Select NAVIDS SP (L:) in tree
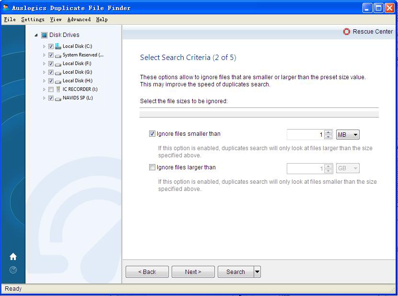The image size is (398, 296). [78, 98]
